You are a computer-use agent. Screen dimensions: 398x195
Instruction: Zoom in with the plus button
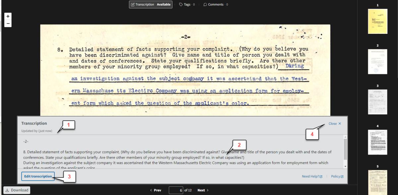(x=8, y=16)
